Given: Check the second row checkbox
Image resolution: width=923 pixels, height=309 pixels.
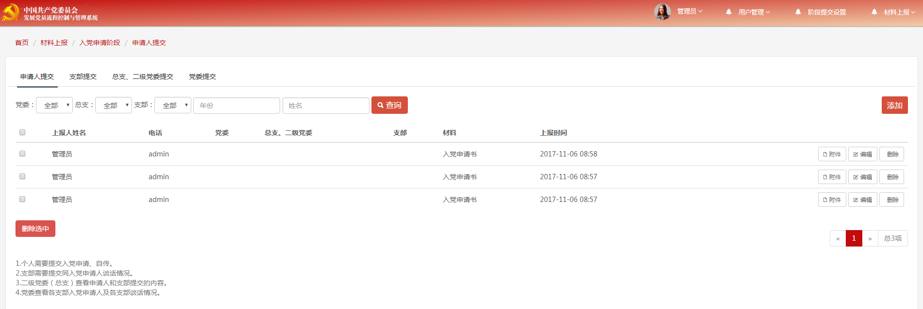Looking at the screenshot, I should pos(22,176).
